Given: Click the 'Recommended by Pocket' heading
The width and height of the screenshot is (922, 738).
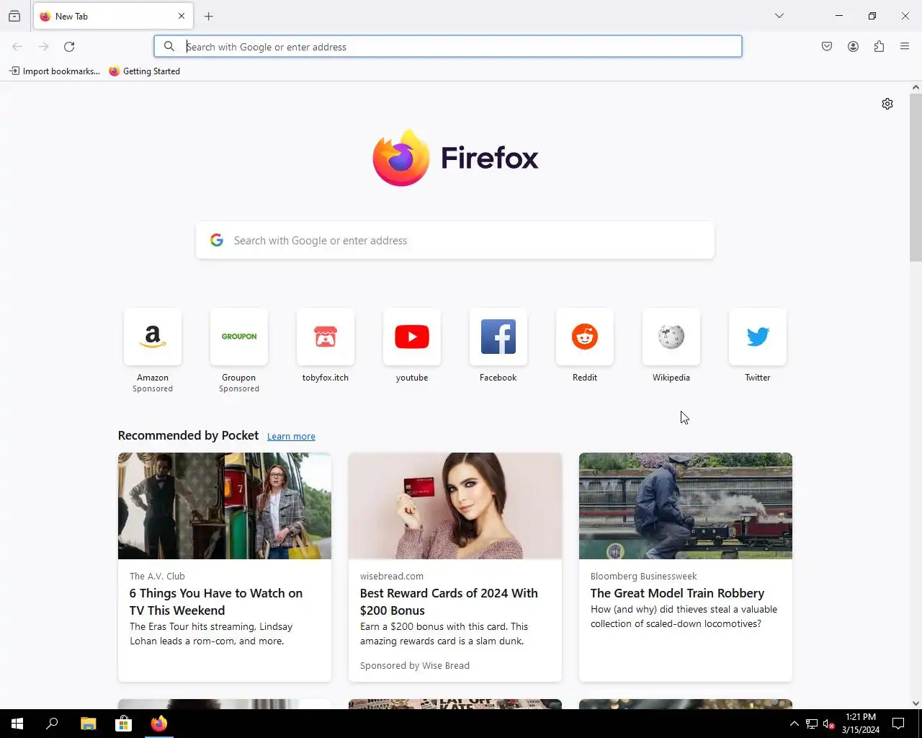Looking at the screenshot, I should [x=188, y=435].
